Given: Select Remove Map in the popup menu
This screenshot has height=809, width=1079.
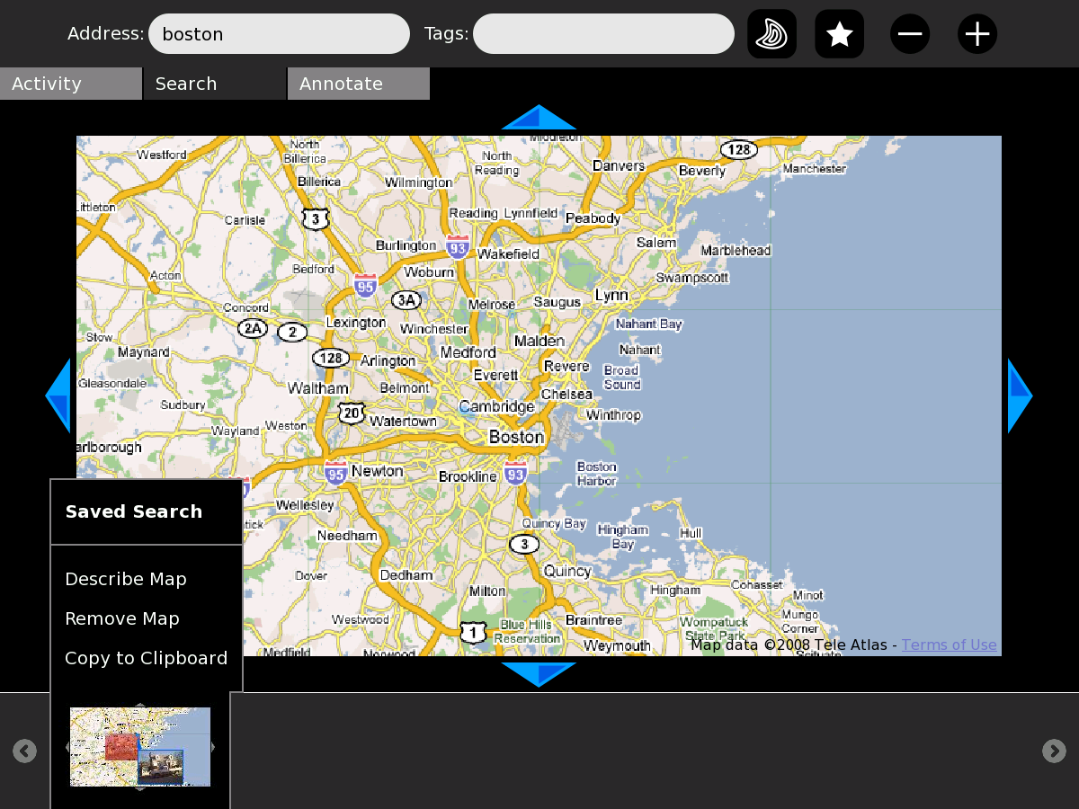Looking at the screenshot, I should pos(122,618).
